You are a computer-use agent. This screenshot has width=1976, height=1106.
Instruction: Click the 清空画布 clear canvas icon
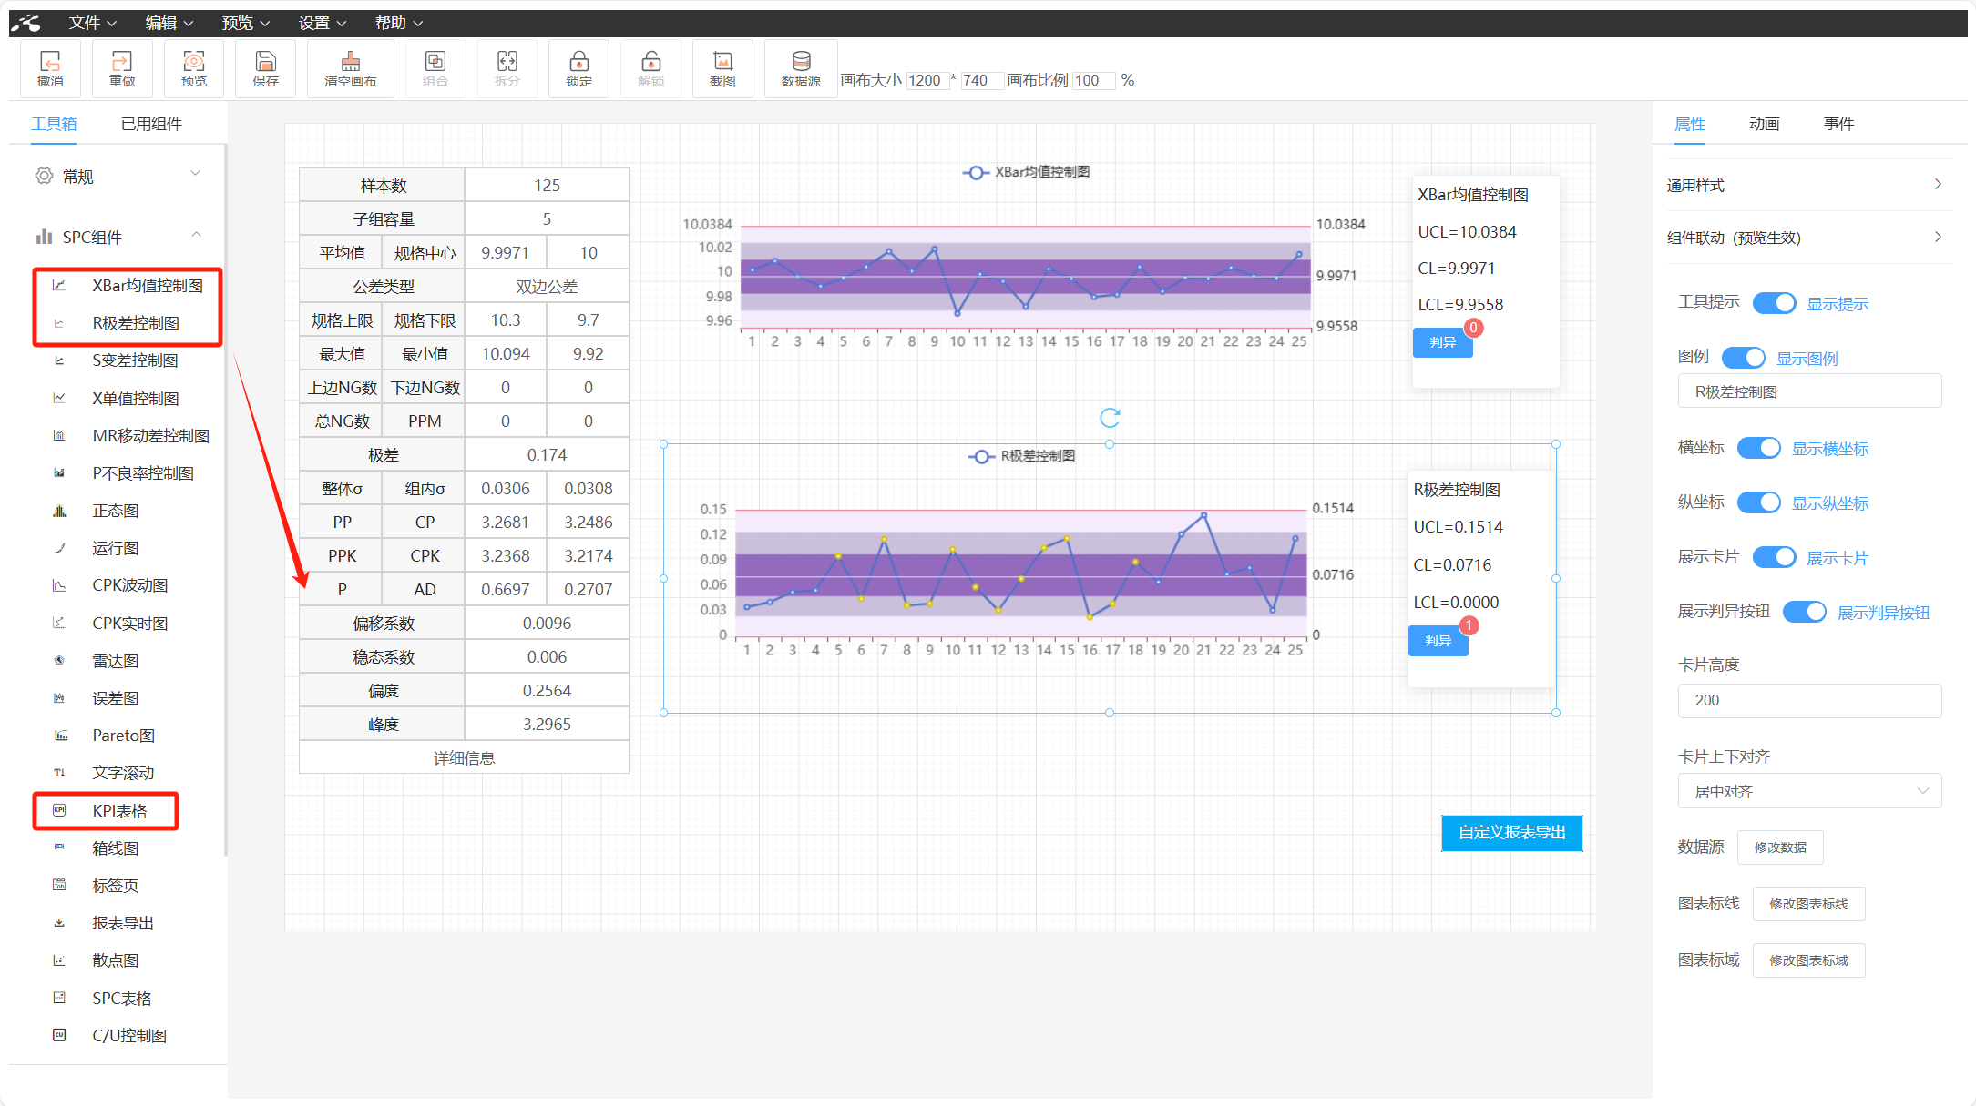350,61
